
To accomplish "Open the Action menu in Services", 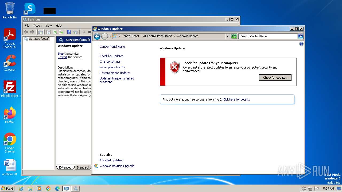I will click(37, 26).
